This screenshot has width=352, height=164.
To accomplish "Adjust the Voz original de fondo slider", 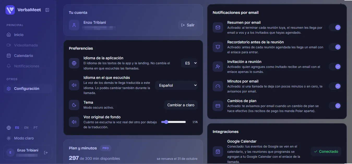I will coord(174,122).
